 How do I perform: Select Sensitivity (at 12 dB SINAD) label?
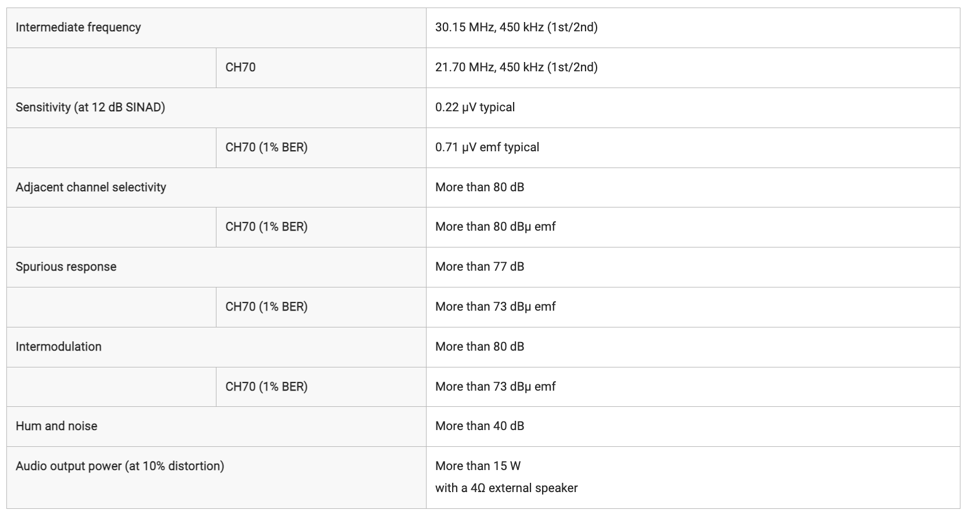90,107
